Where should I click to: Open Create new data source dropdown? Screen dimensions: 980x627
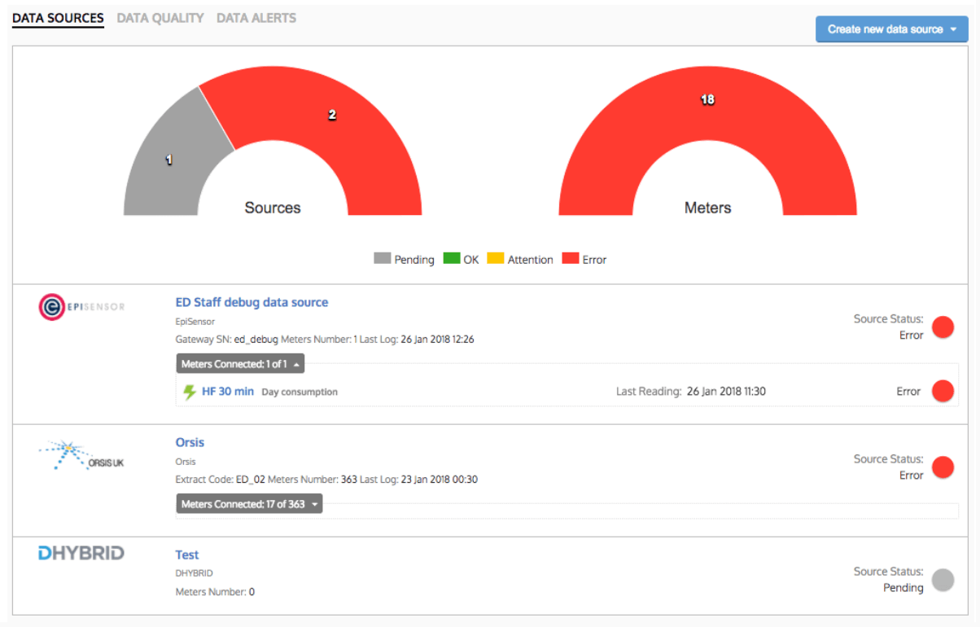pyautogui.click(x=892, y=29)
